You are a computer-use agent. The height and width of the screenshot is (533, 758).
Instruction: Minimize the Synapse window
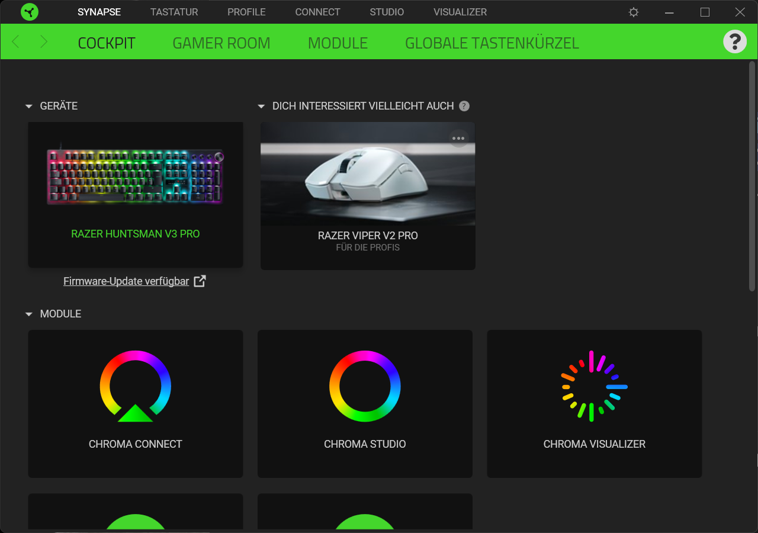click(669, 12)
